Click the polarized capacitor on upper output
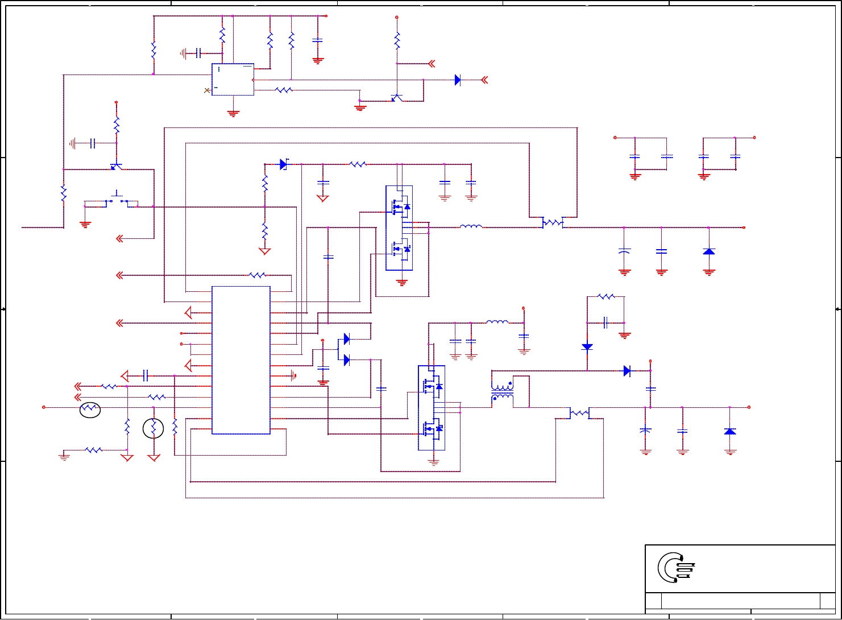The width and height of the screenshot is (842, 620). point(625,251)
